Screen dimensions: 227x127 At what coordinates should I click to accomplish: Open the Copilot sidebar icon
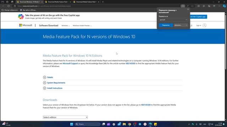pos(224,6)
